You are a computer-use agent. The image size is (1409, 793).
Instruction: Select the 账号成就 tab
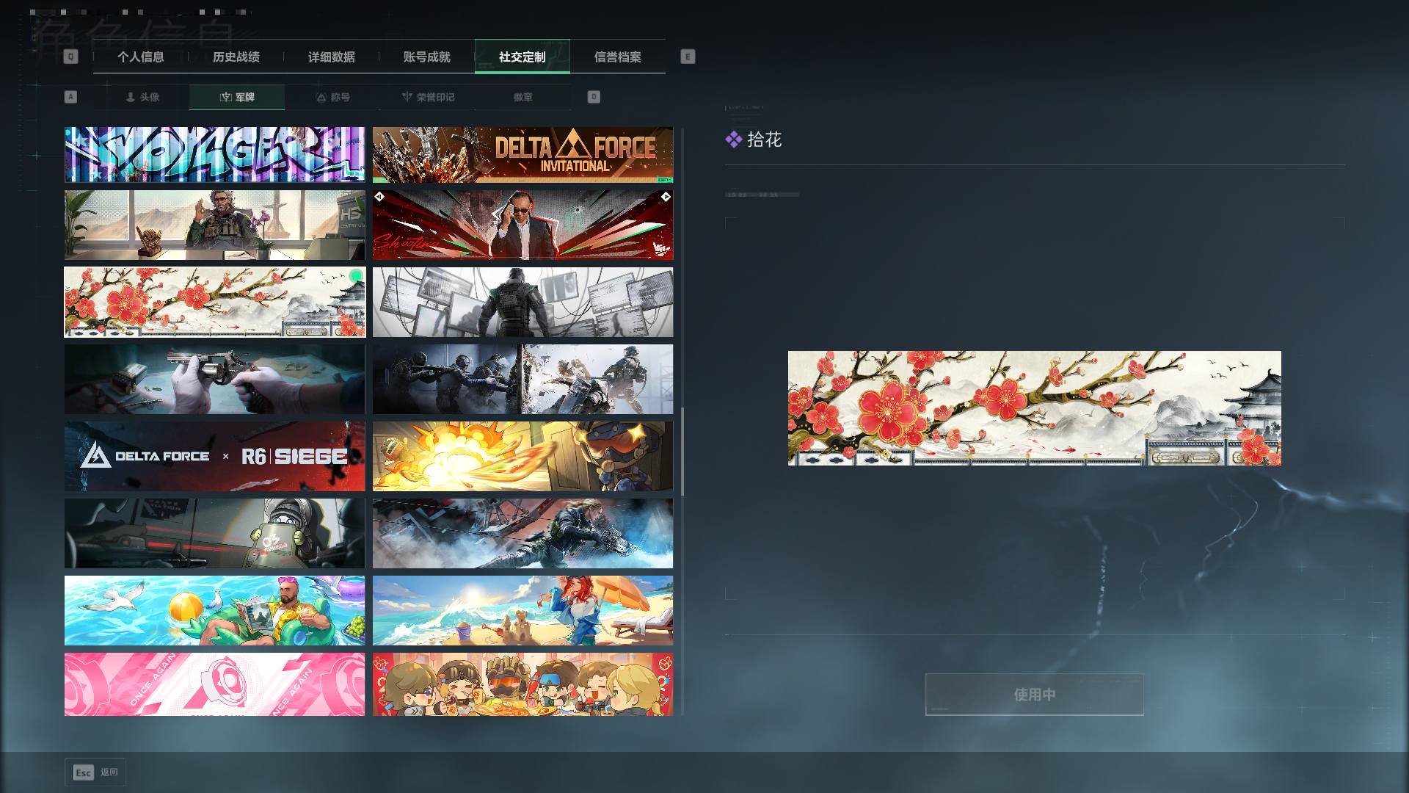[x=427, y=57]
